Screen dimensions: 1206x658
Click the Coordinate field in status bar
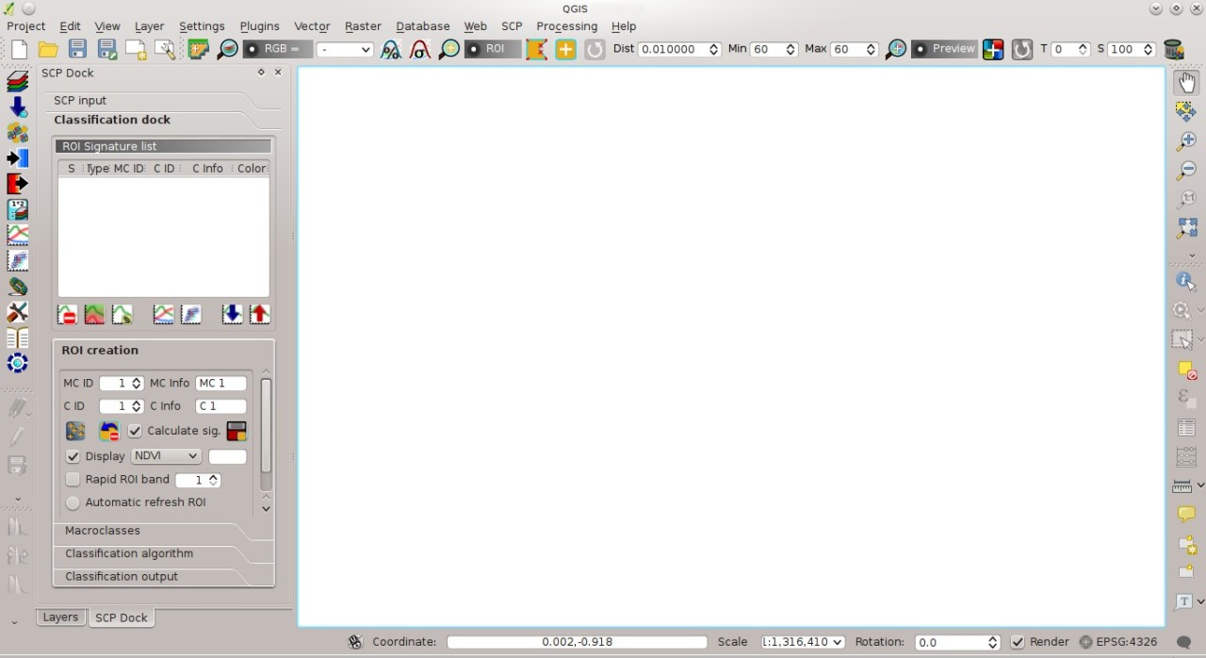click(577, 642)
